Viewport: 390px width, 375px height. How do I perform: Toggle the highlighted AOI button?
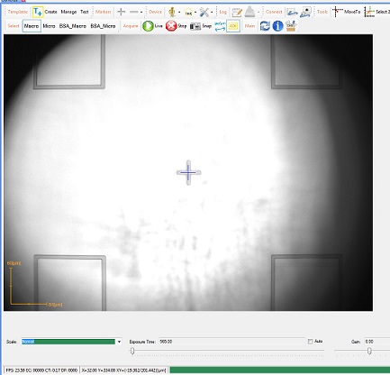tap(233, 26)
